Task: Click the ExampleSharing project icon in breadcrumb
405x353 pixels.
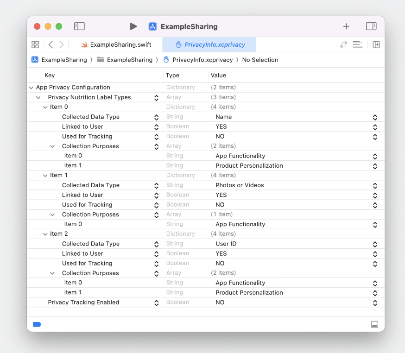Action: click(x=35, y=60)
